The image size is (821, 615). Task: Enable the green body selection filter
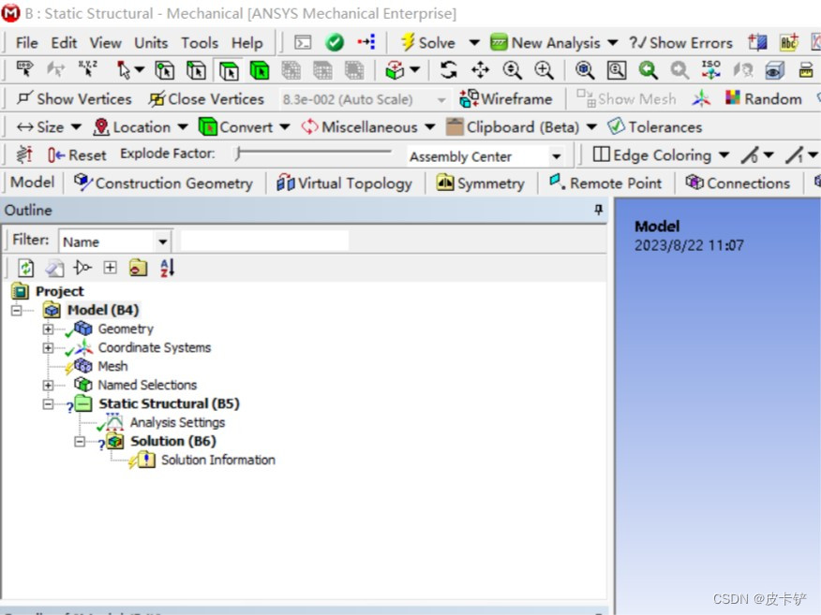(x=260, y=69)
